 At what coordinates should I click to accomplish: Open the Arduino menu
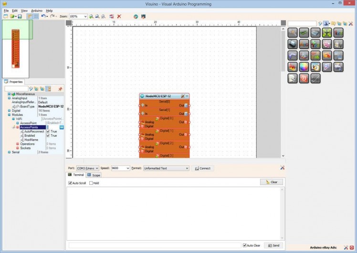[36, 10]
